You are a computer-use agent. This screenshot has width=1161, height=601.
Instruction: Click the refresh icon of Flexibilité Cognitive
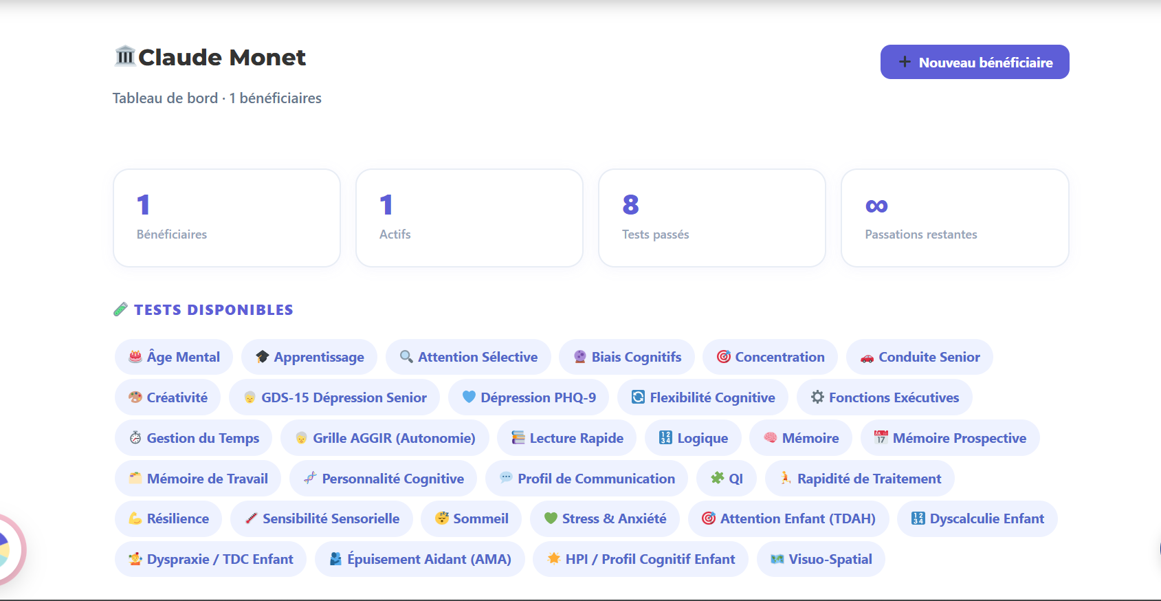[x=638, y=397]
